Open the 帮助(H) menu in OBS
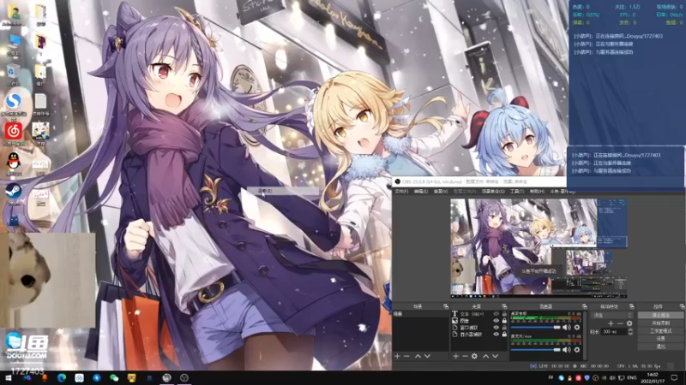 pyautogui.click(x=538, y=191)
